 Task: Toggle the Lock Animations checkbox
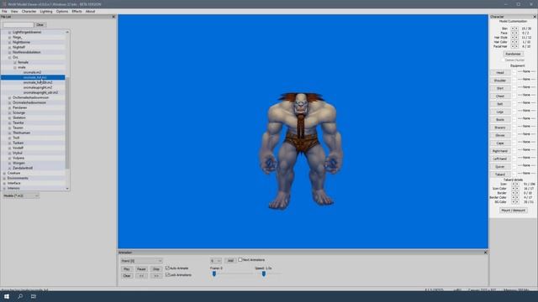[x=167, y=274]
